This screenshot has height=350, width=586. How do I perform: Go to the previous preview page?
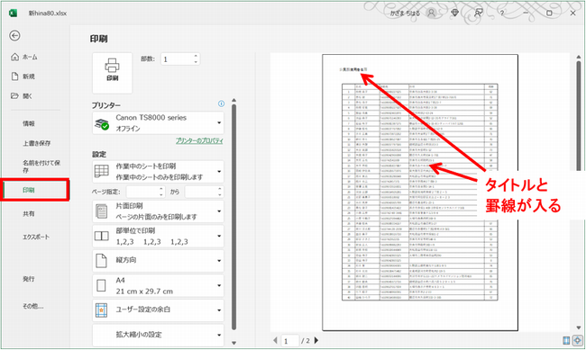click(276, 340)
